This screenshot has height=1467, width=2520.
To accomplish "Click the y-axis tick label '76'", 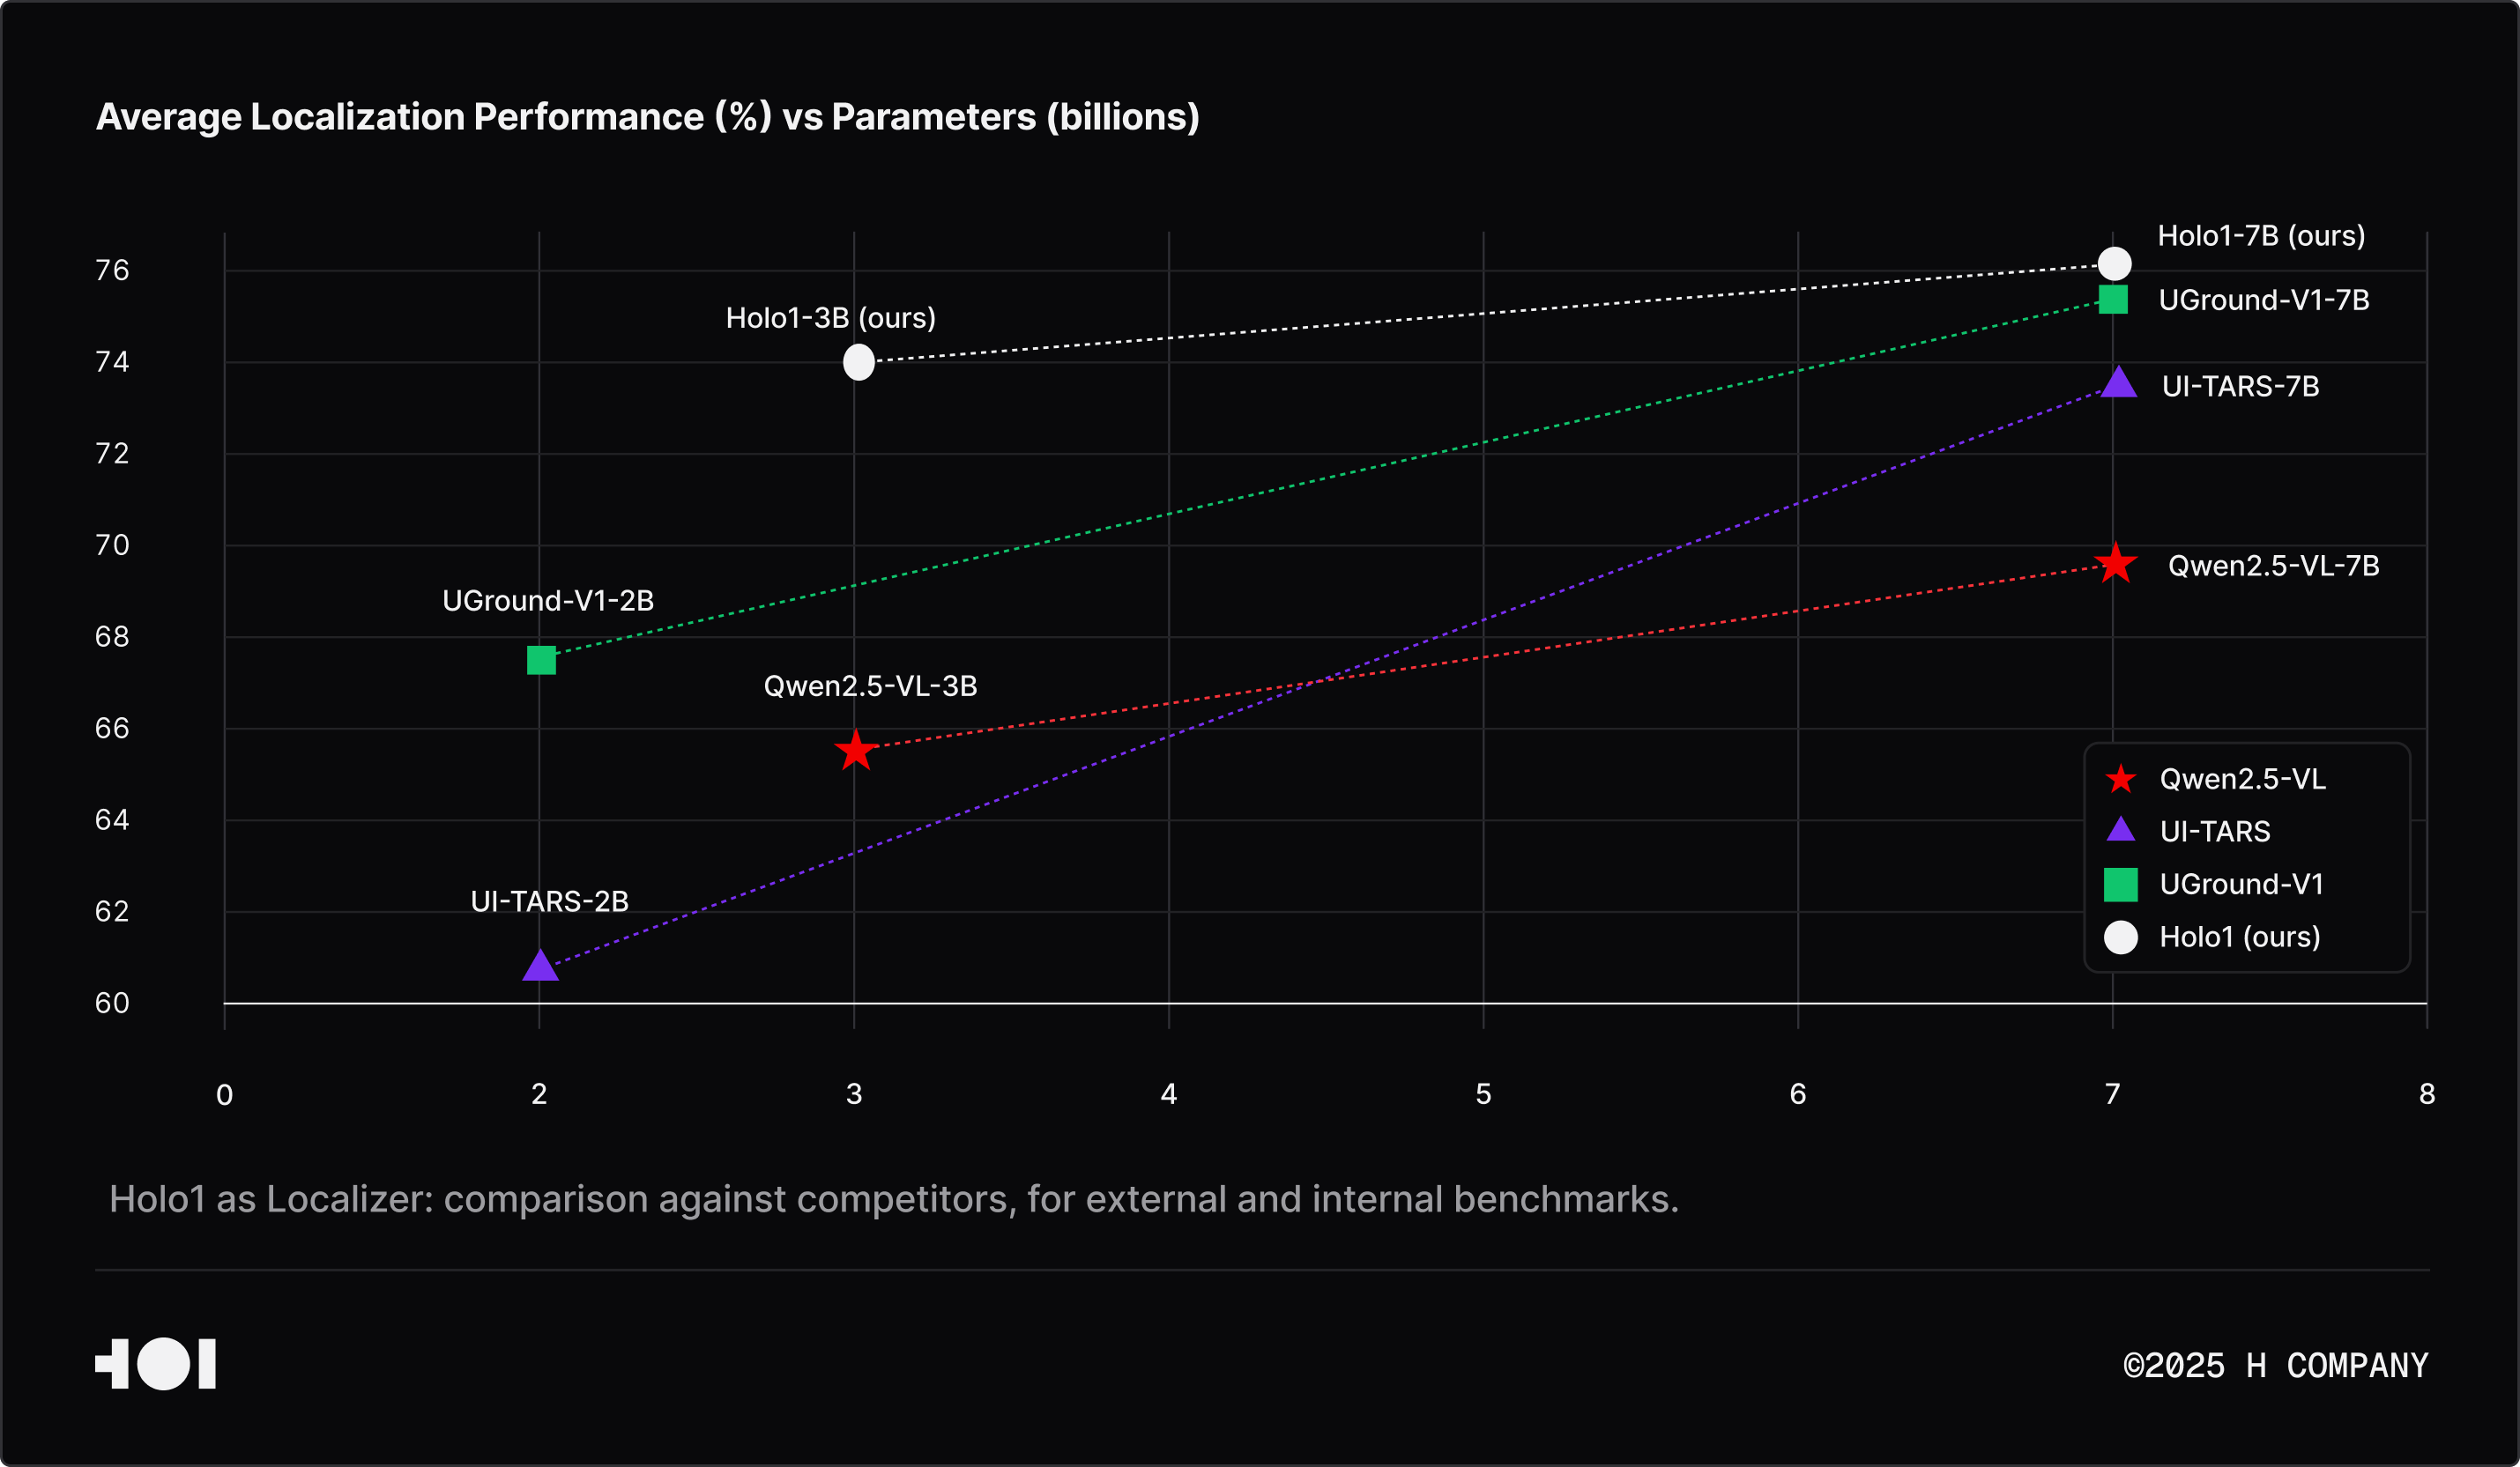I will click(x=112, y=270).
